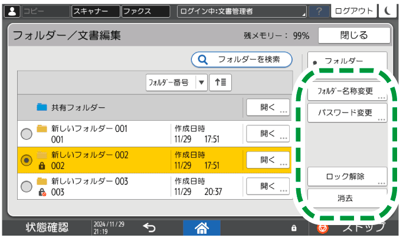This screenshot has height=238, width=403.
Task: Click the magnifier search icon
Action: click(202, 60)
